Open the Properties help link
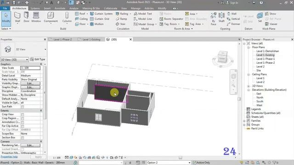 (x=9, y=157)
